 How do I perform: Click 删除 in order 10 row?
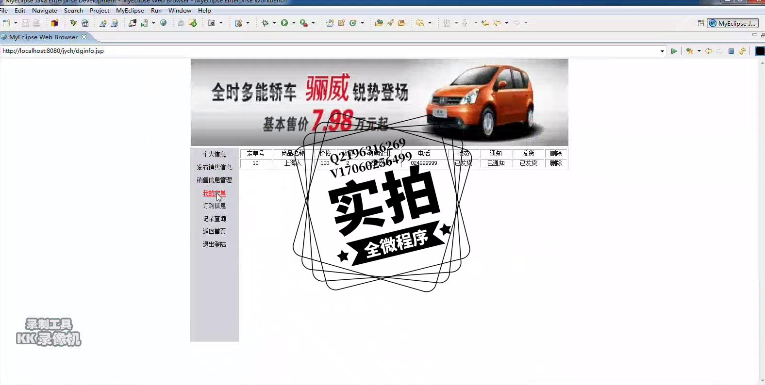click(556, 163)
